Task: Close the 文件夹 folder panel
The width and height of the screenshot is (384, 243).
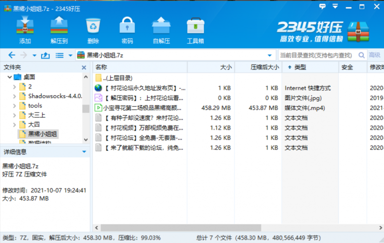Action: 85,68
